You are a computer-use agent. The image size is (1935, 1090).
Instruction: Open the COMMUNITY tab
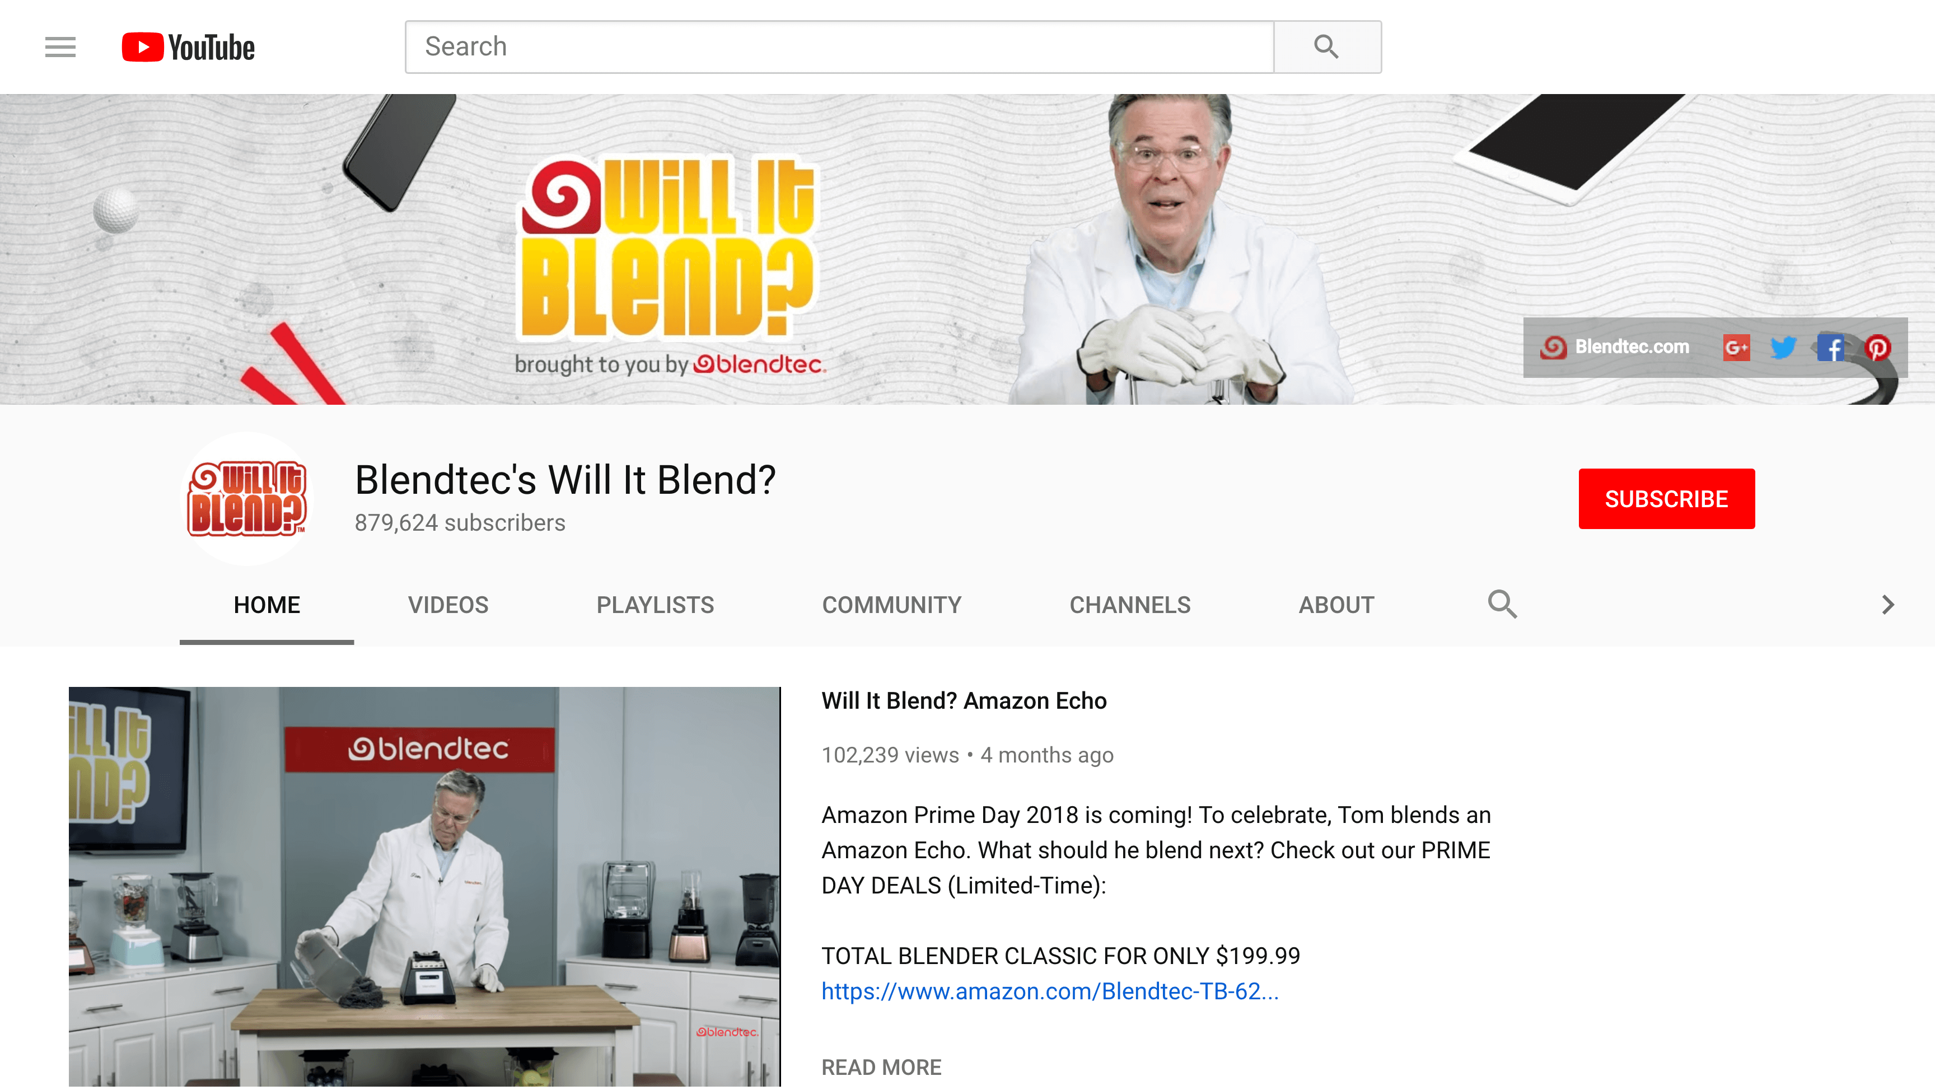tap(891, 605)
